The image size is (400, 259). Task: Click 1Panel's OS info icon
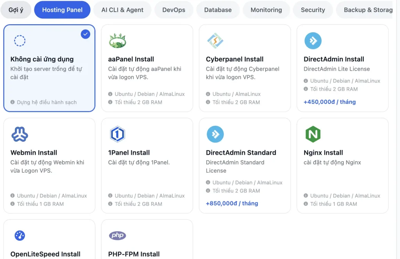pyautogui.click(x=110, y=195)
